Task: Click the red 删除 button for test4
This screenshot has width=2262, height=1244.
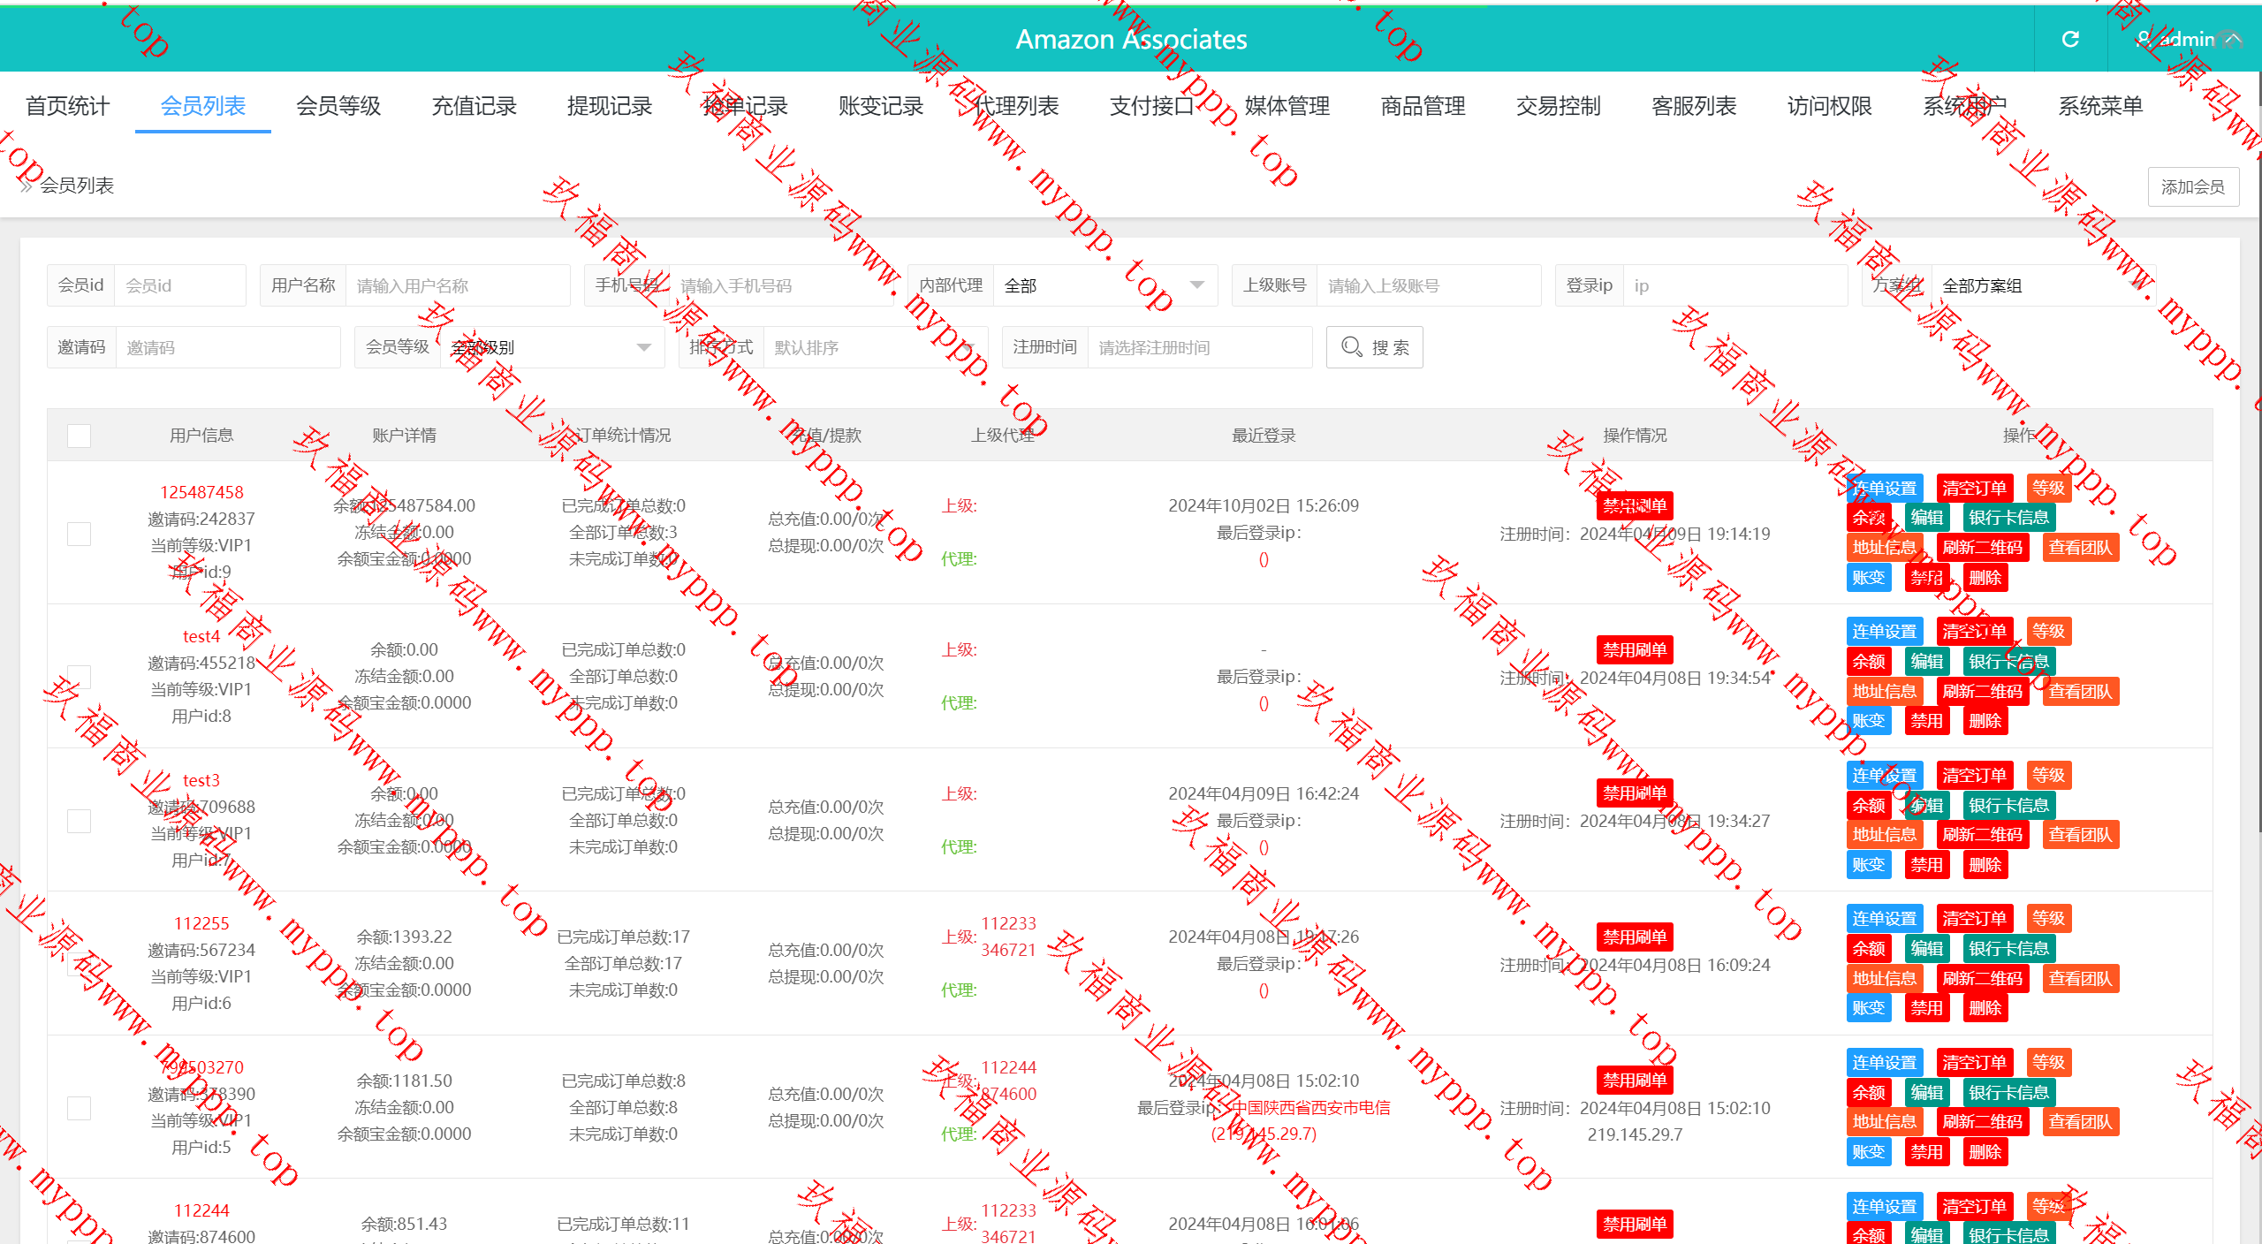Action: click(1985, 721)
